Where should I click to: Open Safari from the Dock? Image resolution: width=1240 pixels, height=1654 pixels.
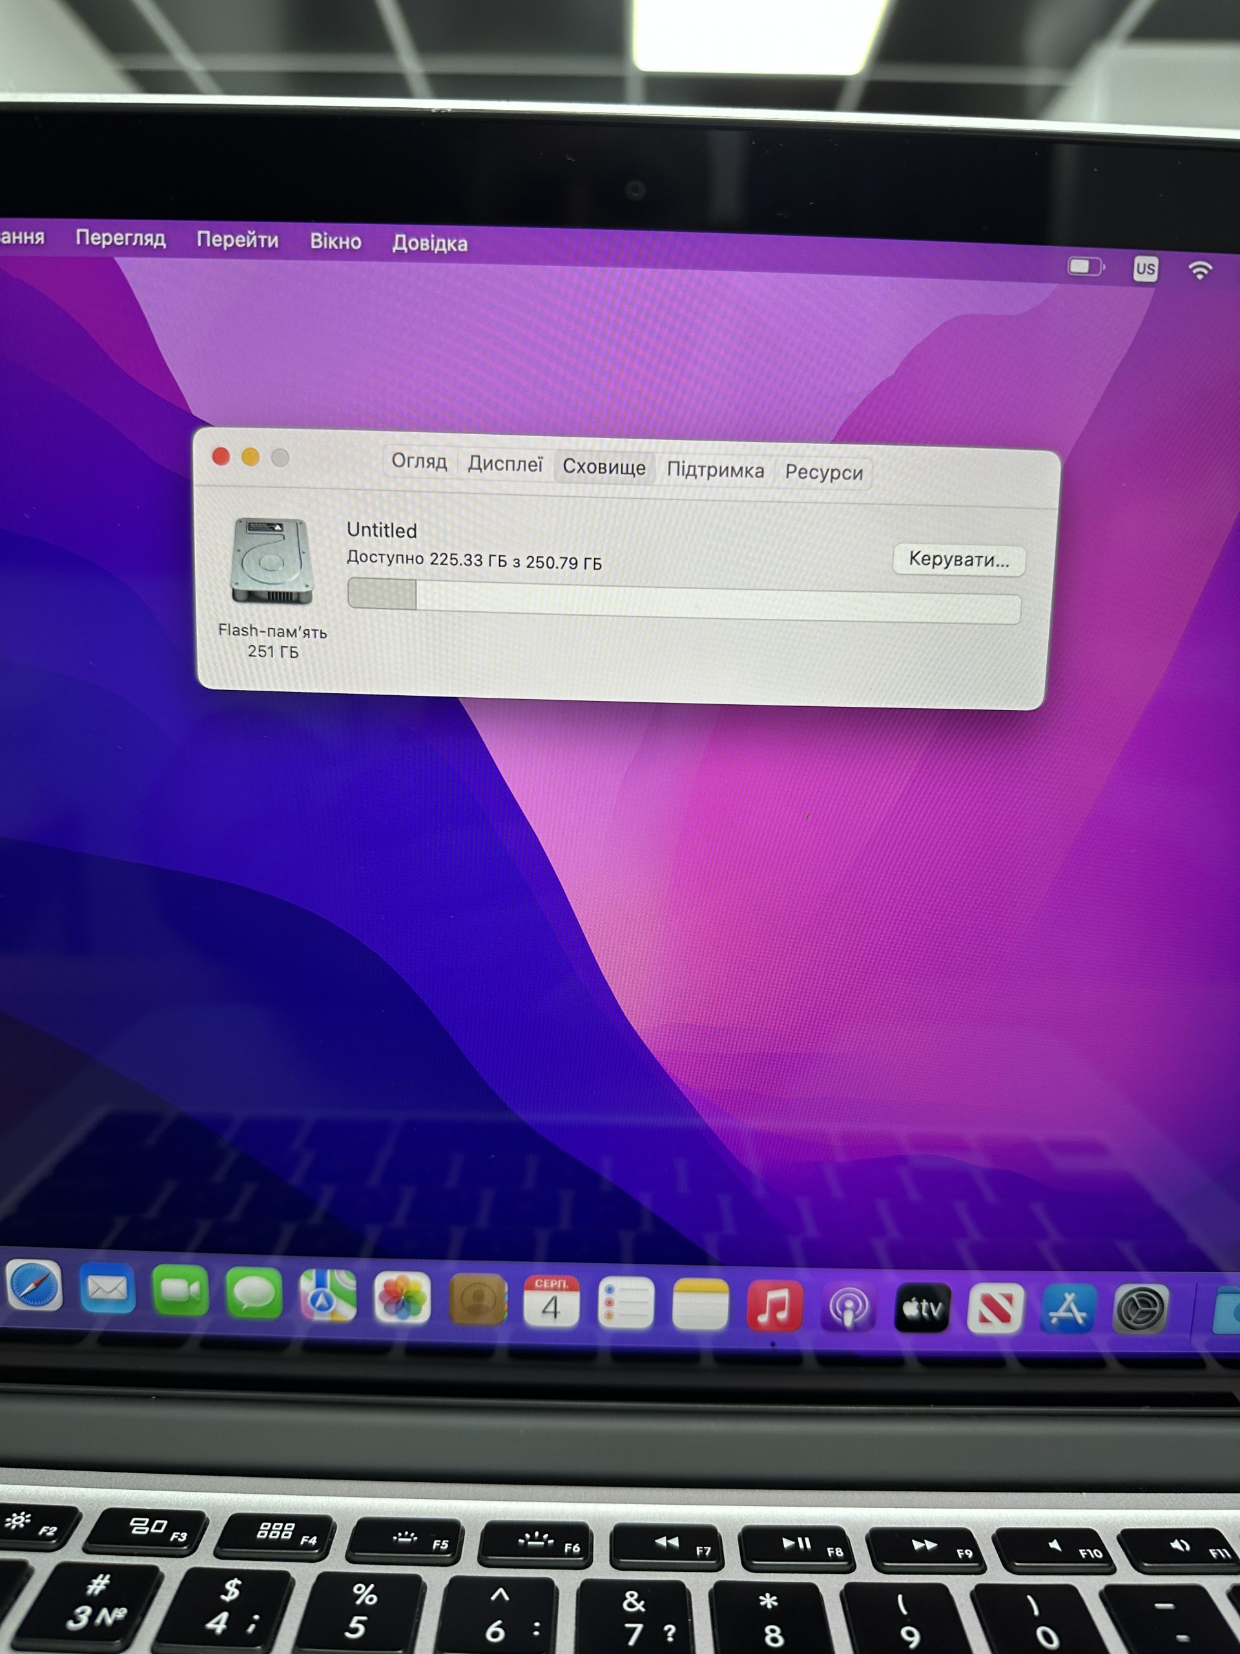34,1284
